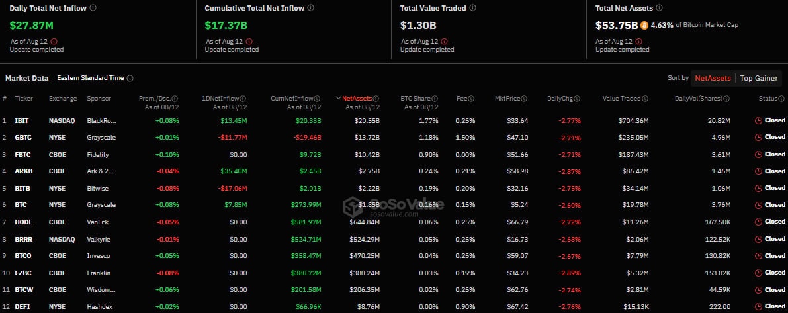Open BTCW ticker link

(24, 290)
